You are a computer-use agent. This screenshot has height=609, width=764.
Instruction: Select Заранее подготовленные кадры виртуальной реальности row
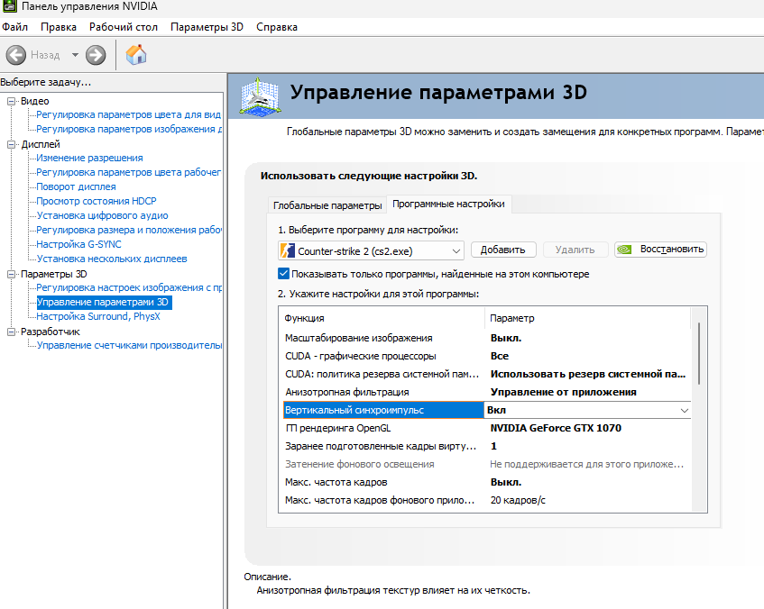click(487, 446)
